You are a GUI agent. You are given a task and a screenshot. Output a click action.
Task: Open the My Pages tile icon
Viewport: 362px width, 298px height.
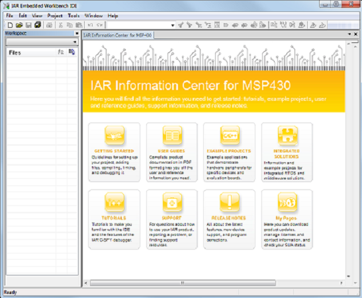coord(287,203)
